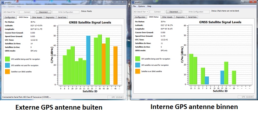
Task: Open the Help menu in left window
Action: pos(19,7)
